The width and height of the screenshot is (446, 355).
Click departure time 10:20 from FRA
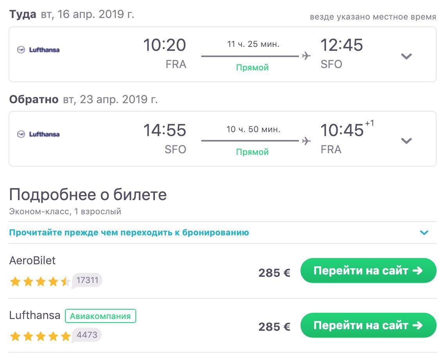point(164,45)
